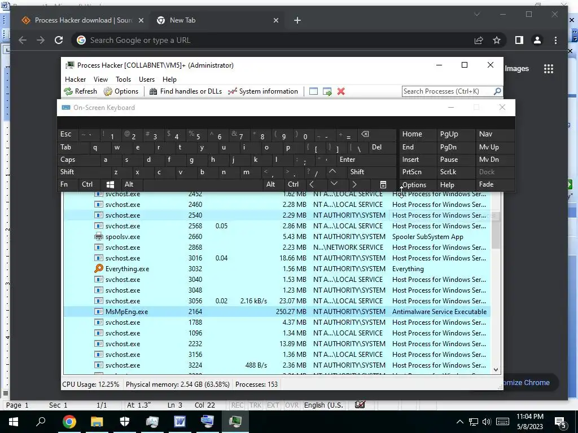Click the find window toolbar icon
Image resolution: width=578 pixels, height=433 pixels.
point(313,91)
